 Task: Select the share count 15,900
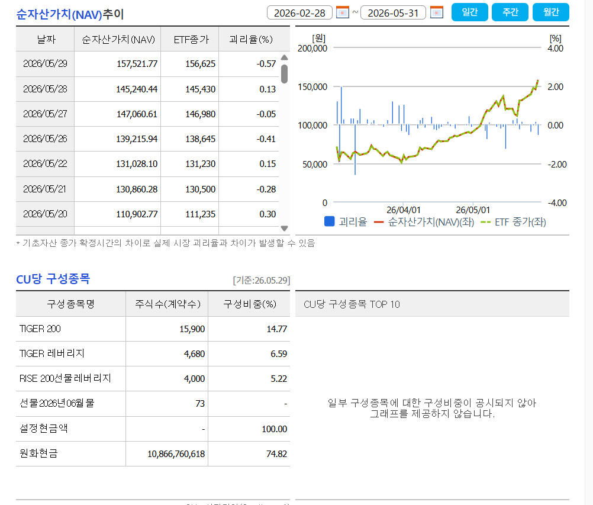click(192, 329)
